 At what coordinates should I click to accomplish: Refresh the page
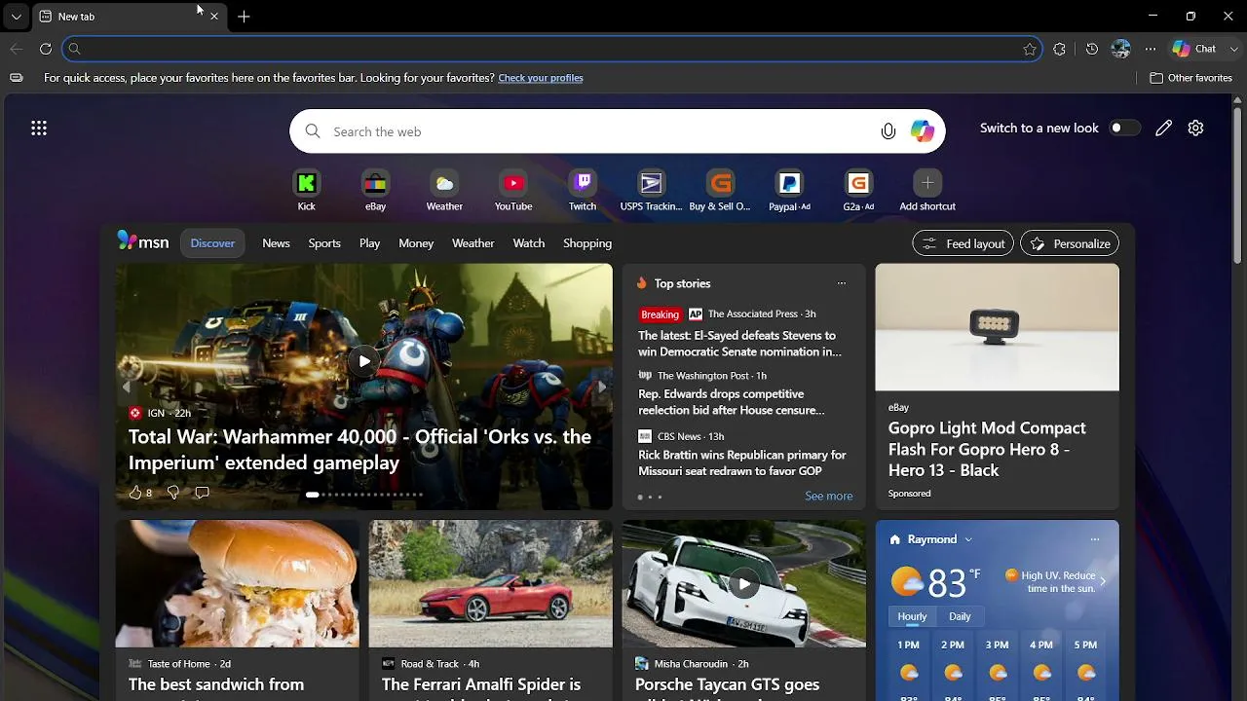(46, 49)
